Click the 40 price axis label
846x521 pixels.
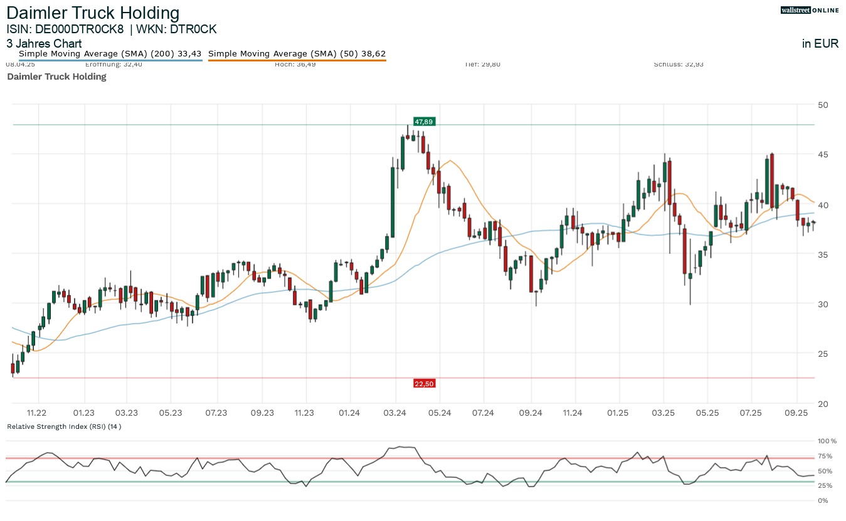pos(823,204)
